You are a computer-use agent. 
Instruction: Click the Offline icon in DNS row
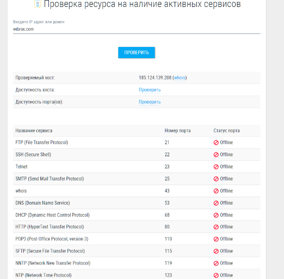pos(216,203)
